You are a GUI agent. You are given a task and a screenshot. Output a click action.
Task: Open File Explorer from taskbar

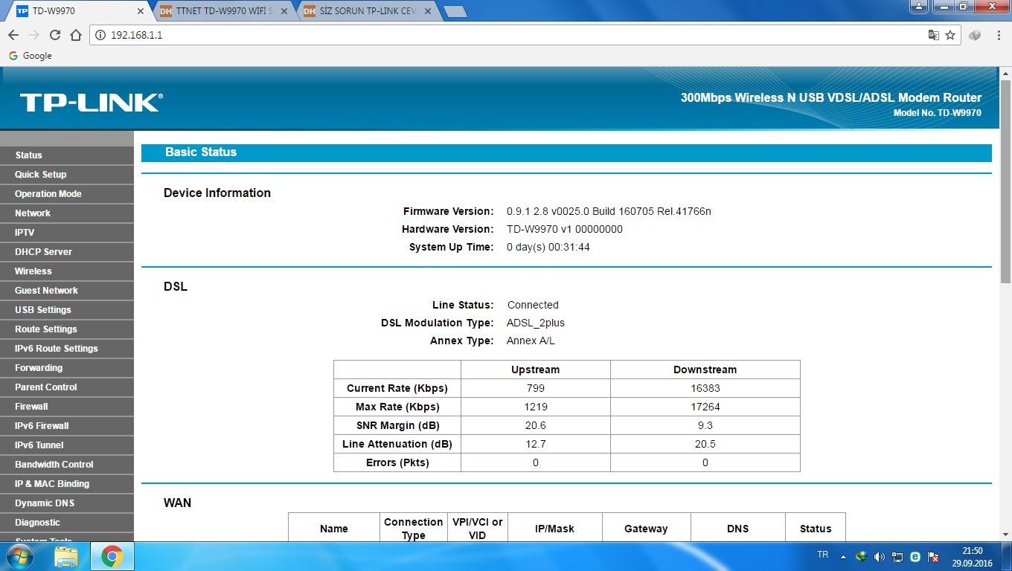(x=66, y=556)
